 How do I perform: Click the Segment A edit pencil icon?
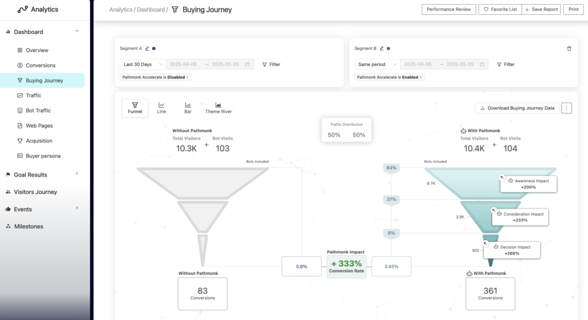[x=147, y=49]
